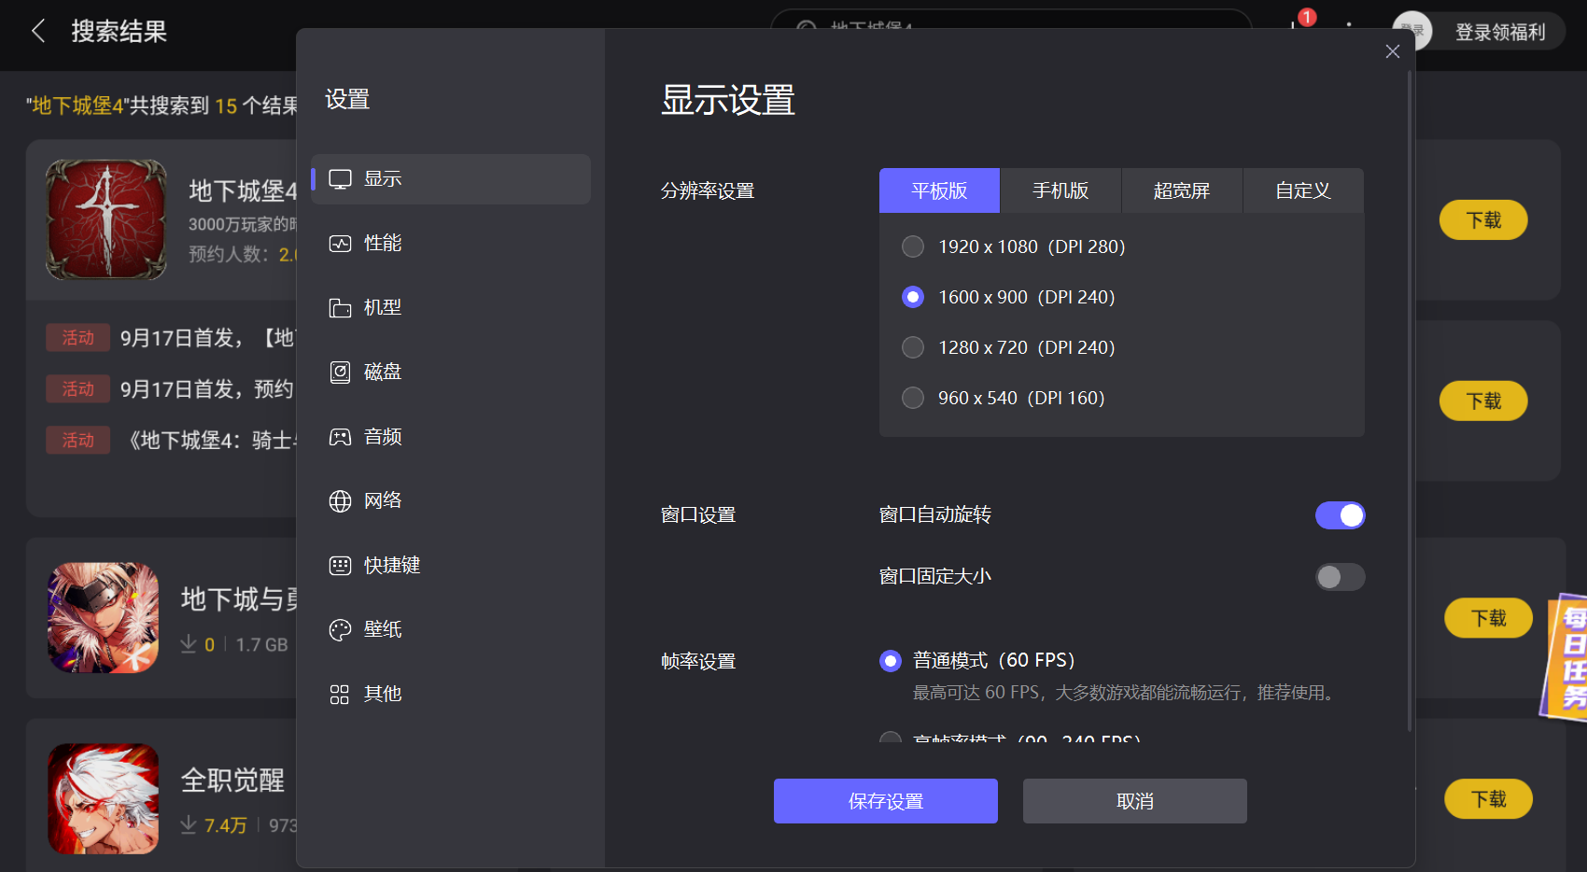Click 登录领福利 login button
Viewport: 1587px width, 872px height.
point(1500,33)
